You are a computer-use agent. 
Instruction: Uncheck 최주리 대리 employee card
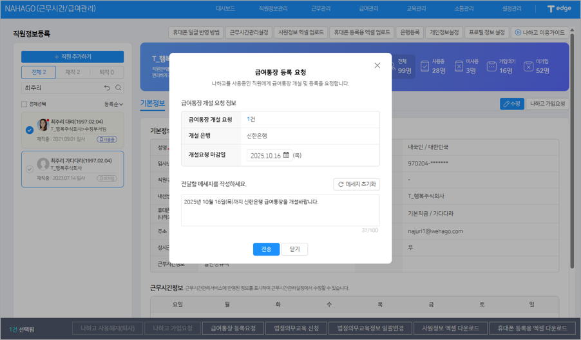pos(30,130)
